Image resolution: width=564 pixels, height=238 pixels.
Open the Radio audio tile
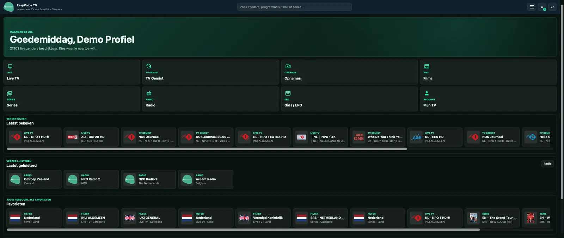point(211,99)
